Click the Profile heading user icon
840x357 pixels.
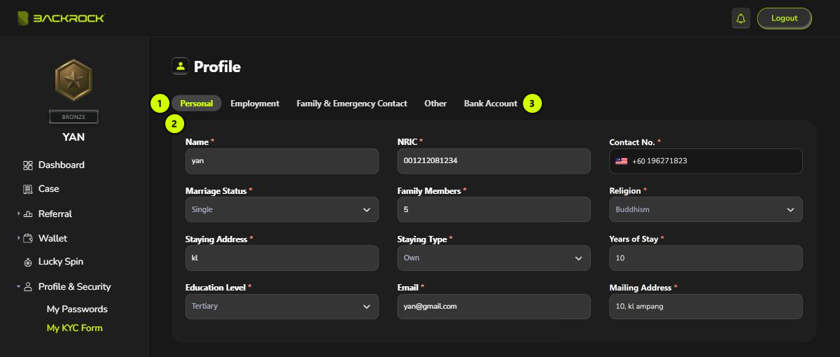(181, 66)
